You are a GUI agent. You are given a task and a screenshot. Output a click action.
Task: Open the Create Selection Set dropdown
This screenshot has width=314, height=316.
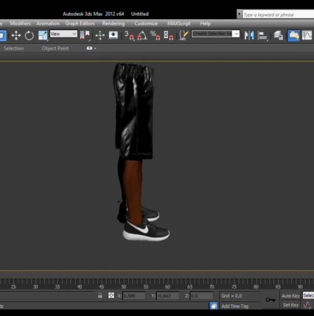click(x=216, y=34)
